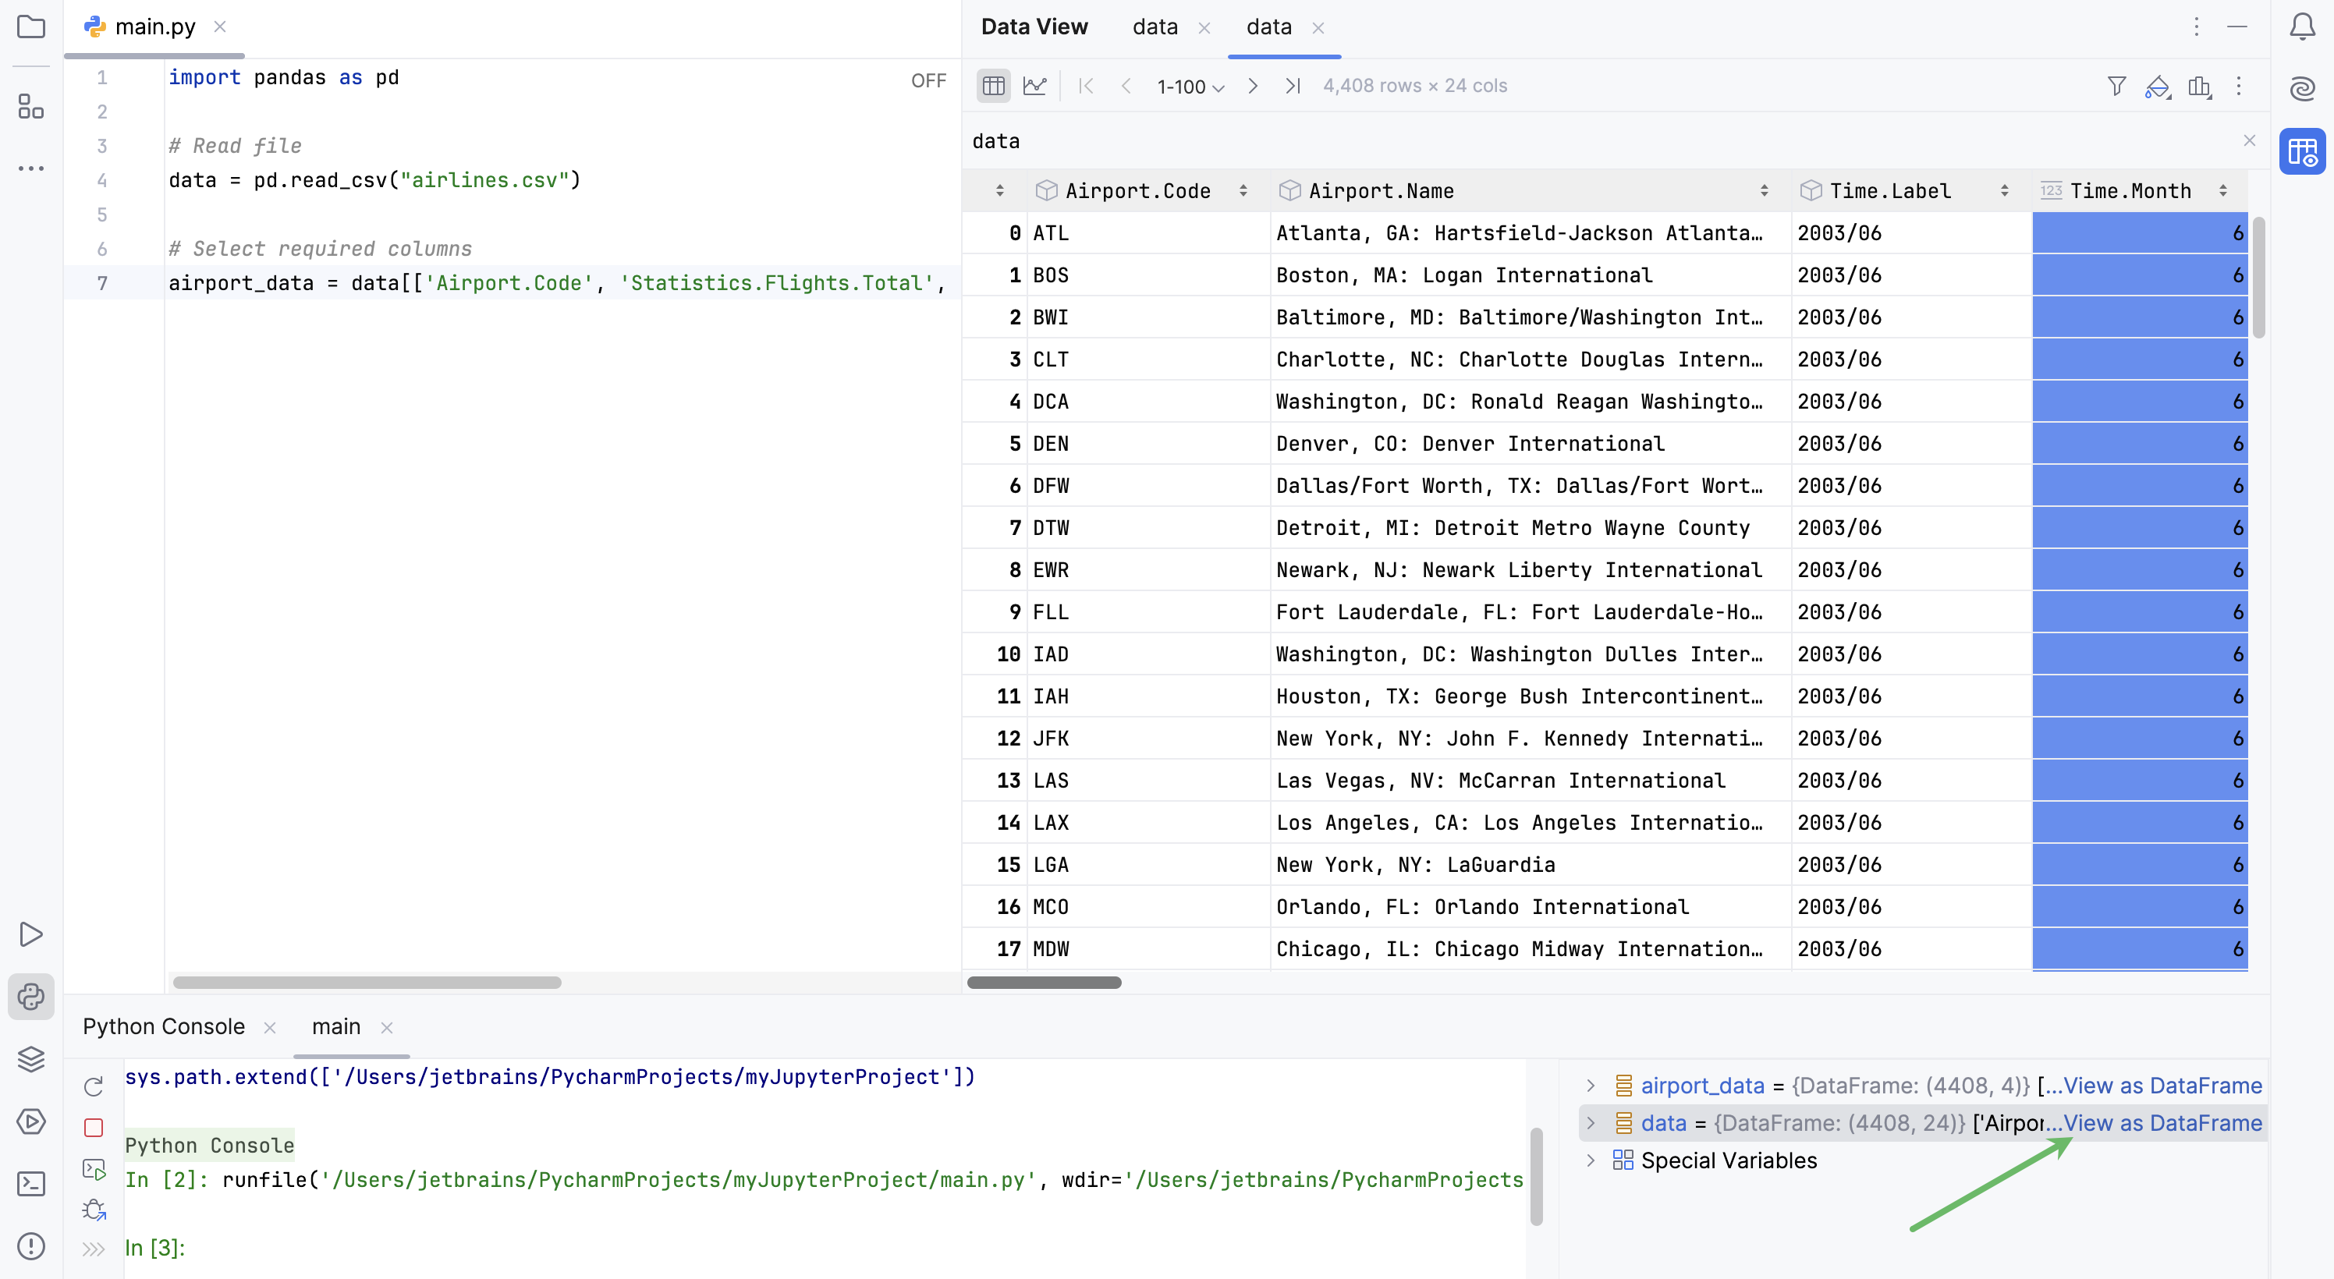
Task: Toggle the OFF switch in the editor
Action: tap(927, 80)
